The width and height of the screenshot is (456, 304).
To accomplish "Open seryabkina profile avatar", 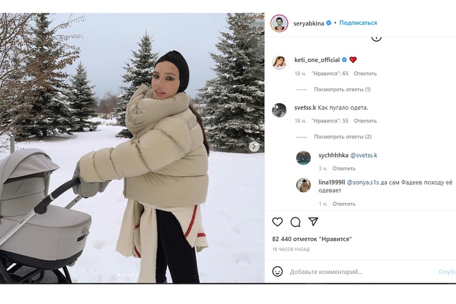I will click(279, 23).
